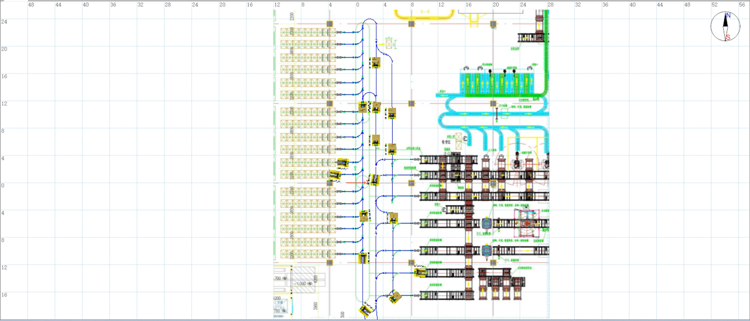This screenshot has height=321, width=750.
Task: Click the 56 mark on the top ruler
Action: tap(741, 5)
